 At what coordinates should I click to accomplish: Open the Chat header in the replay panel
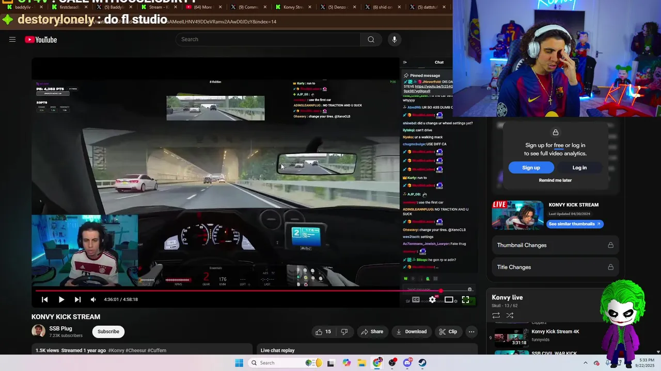439,62
